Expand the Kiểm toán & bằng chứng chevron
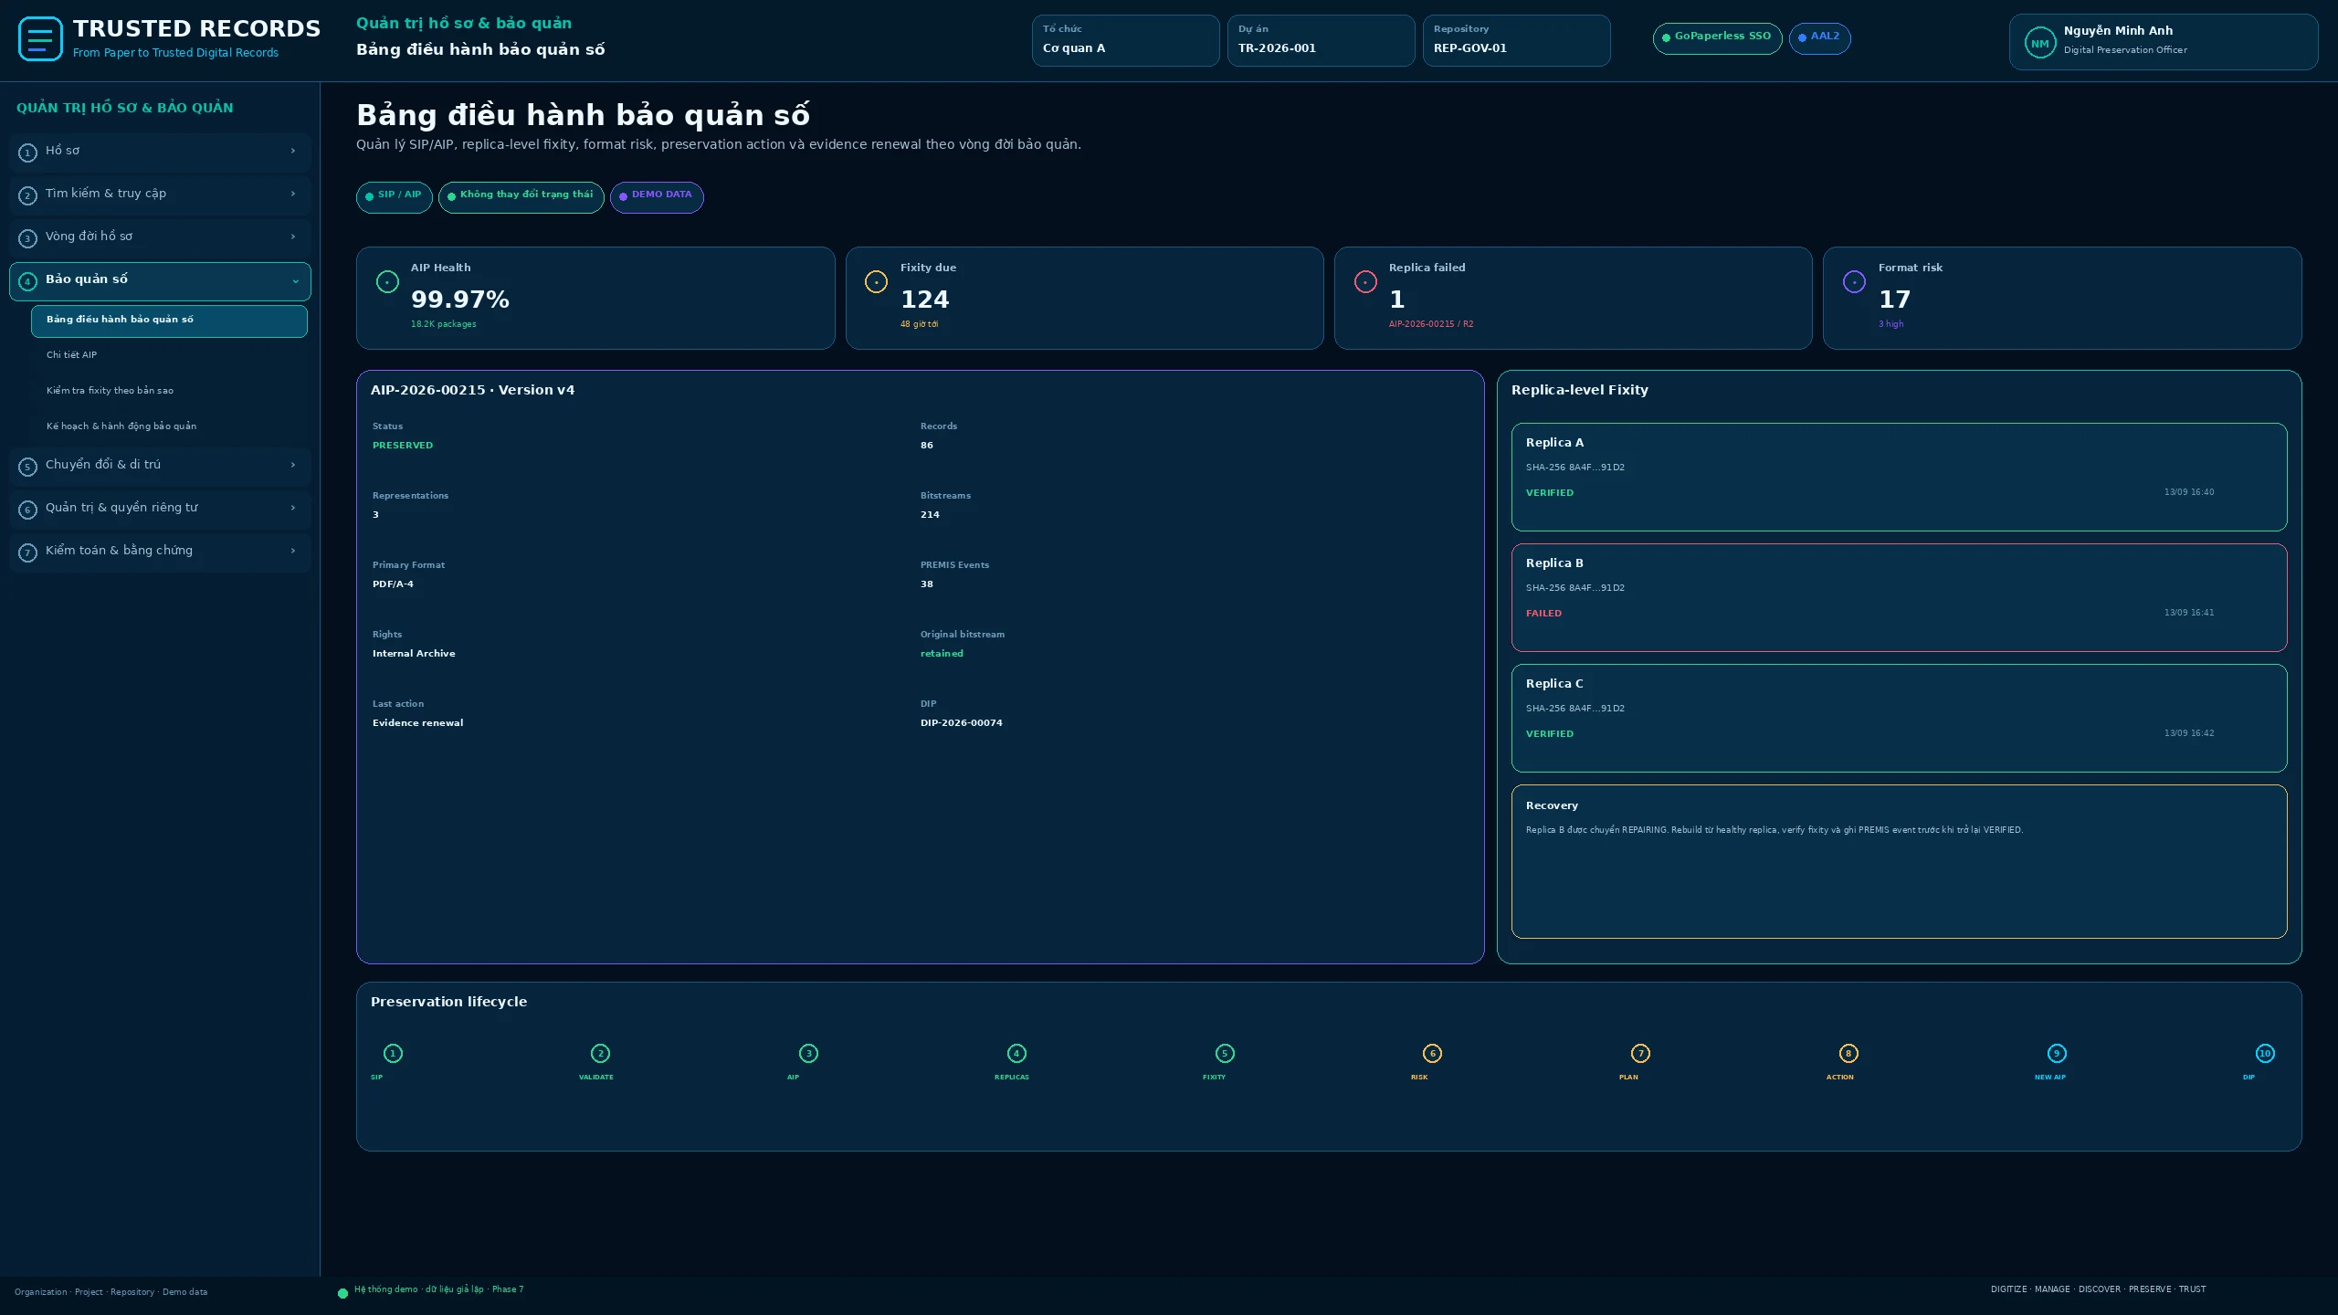This screenshot has height=1315, width=2338. [x=293, y=551]
